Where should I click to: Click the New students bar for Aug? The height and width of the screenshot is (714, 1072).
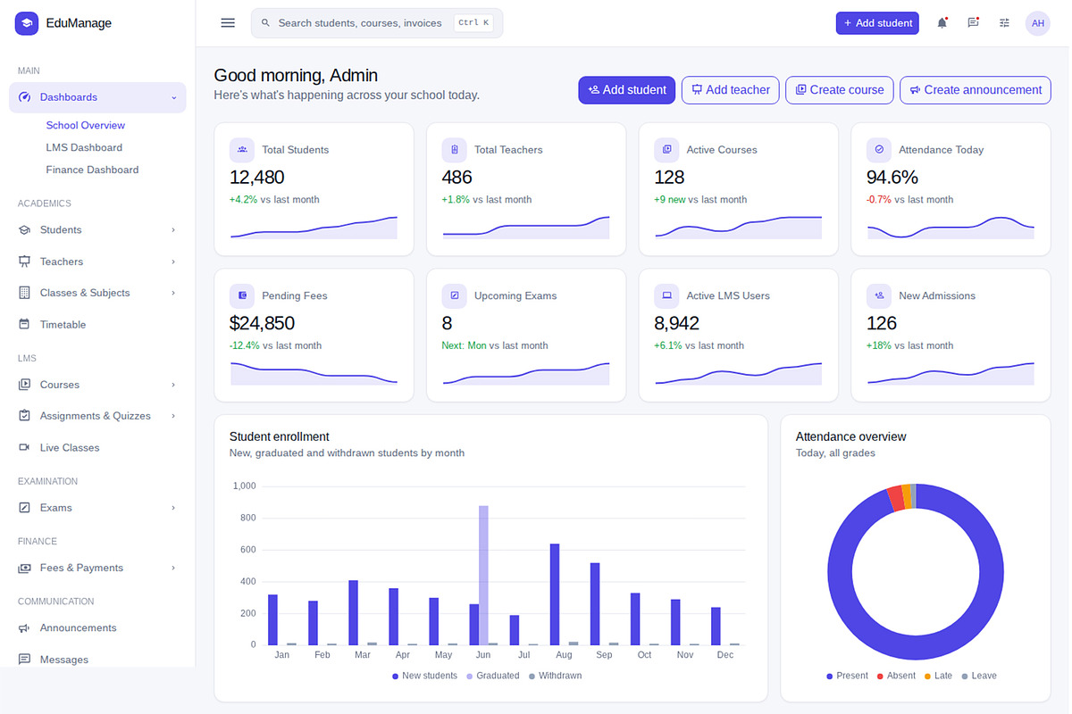(x=555, y=594)
